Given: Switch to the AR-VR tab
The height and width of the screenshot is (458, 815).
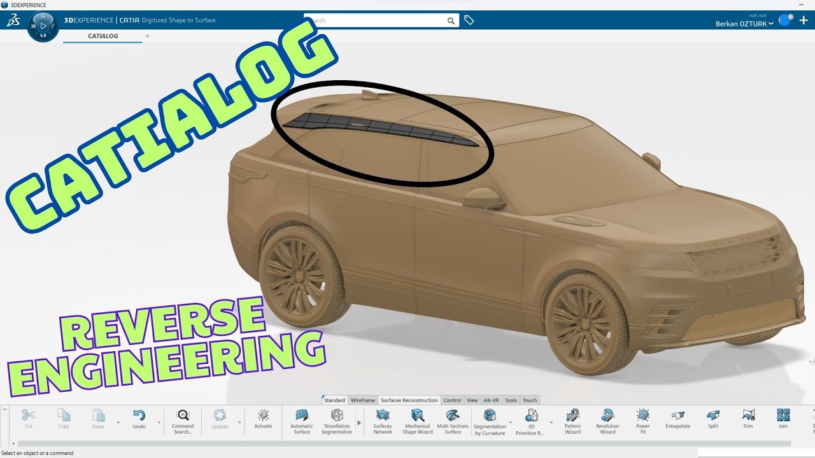Looking at the screenshot, I should click(x=491, y=400).
